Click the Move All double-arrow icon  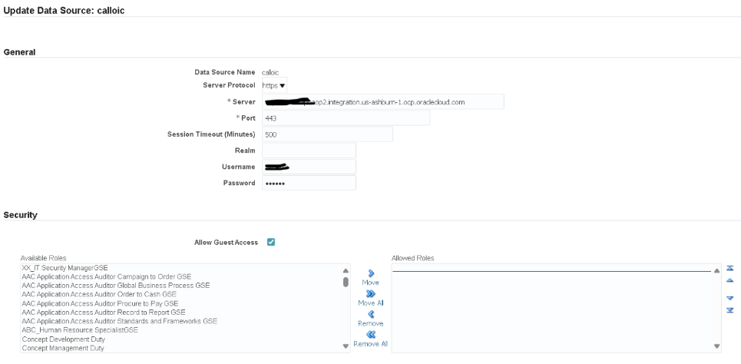pos(371,293)
